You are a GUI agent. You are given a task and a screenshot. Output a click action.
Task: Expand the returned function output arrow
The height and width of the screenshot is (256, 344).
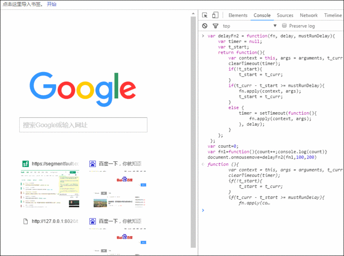pos(203,164)
